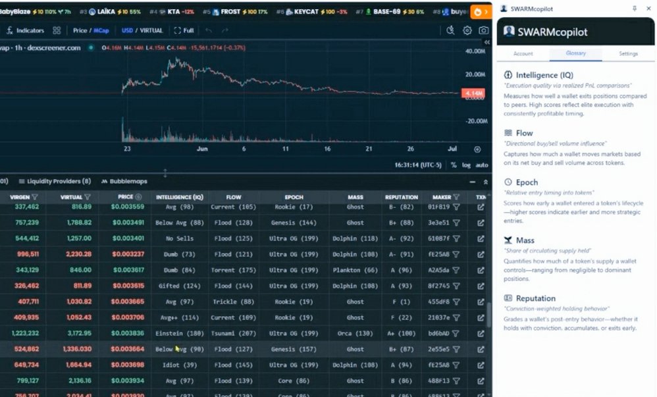Viewport: 657px width, 397px height.
Task: Toggle percent scale on chart
Action: point(454,165)
